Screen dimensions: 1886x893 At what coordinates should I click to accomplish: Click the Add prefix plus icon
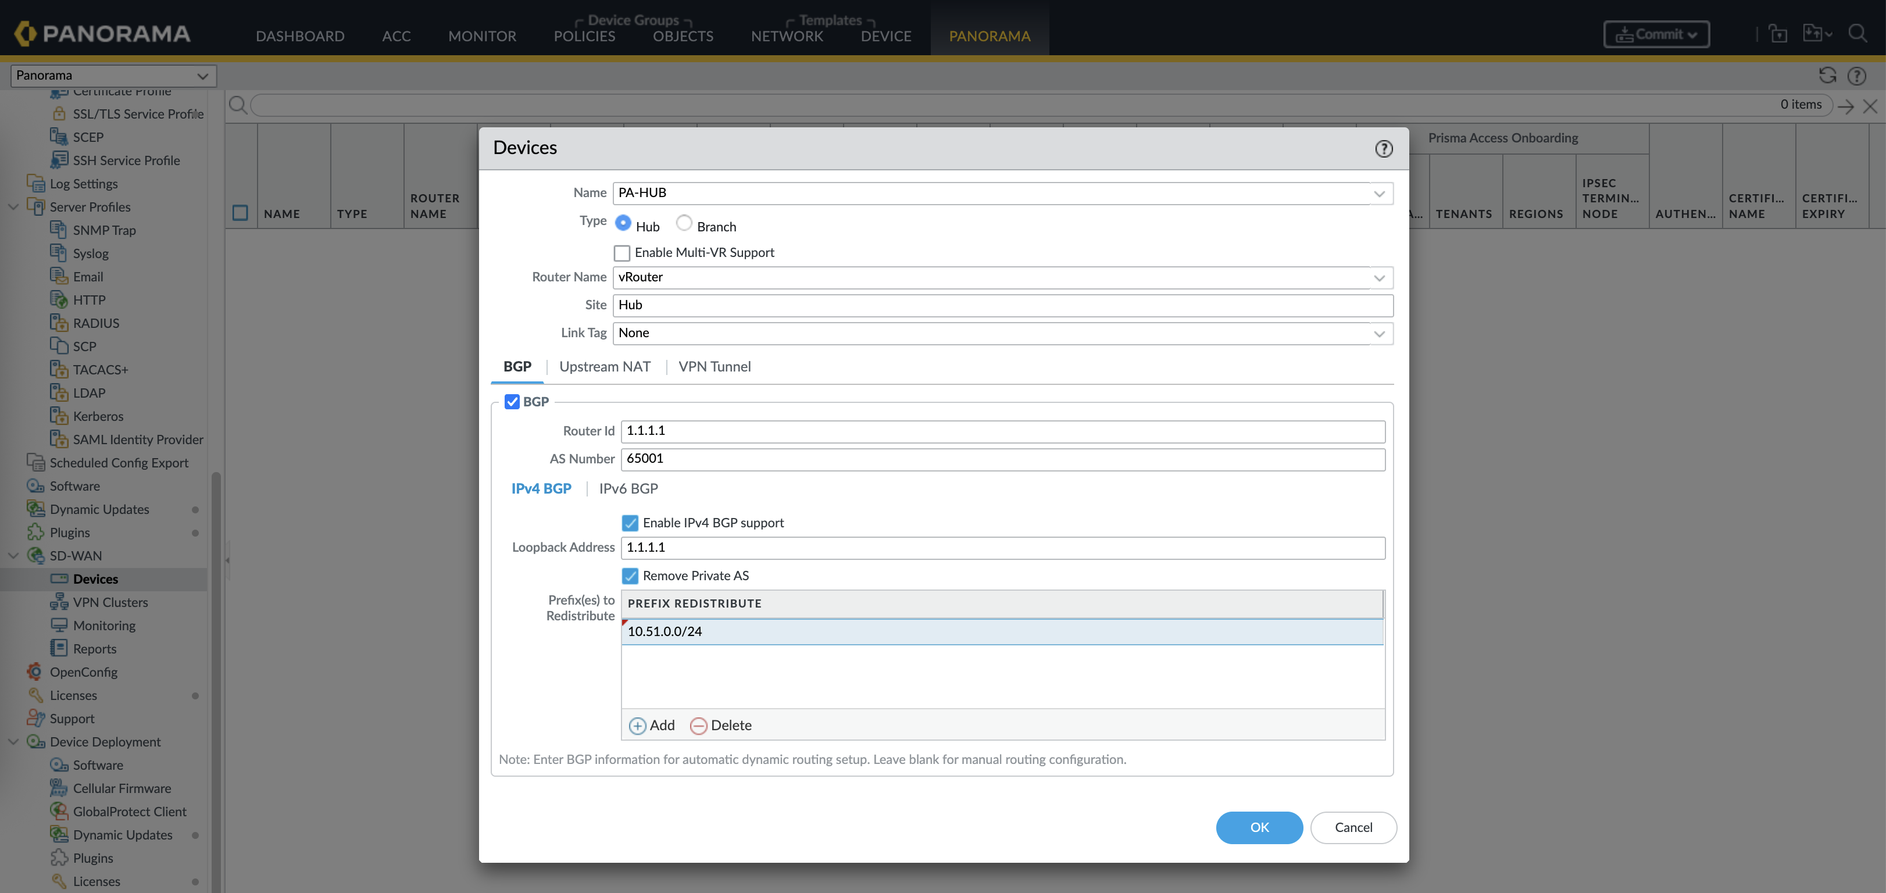point(637,726)
